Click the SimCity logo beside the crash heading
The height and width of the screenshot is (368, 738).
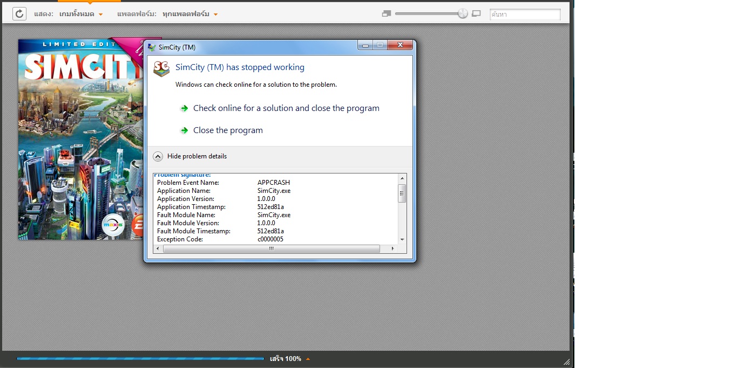coord(161,68)
